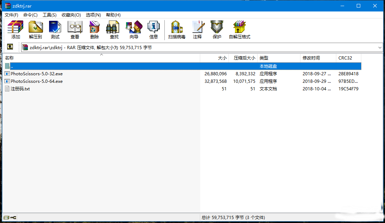This screenshot has width=385, height=223.
Task: Minimize the zdktrj.rar window
Action: (x=342, y=6)
